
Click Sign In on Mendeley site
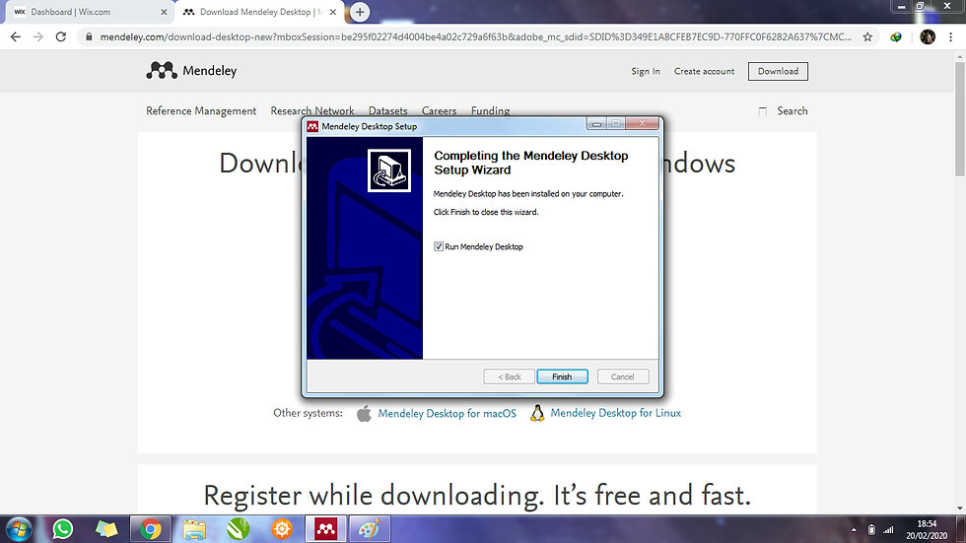645,71
